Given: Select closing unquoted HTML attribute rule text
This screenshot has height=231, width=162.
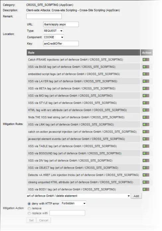Looking at the screenshot, I should coord(81,182).
